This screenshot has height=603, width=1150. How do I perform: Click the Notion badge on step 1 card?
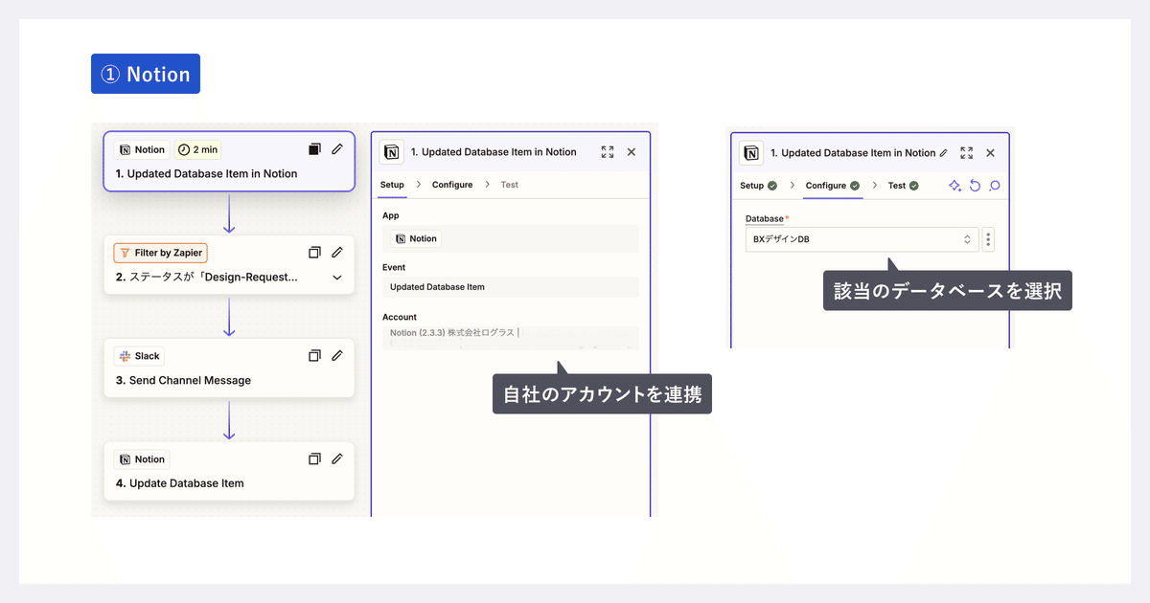(142, 149)
